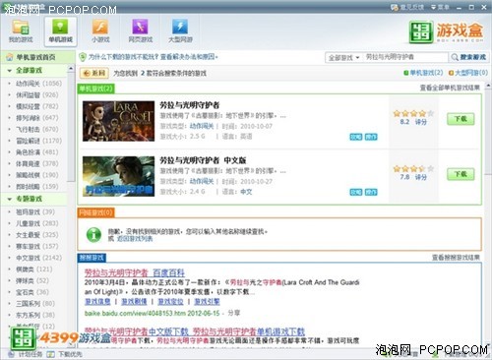Click the green shield help icon
492x360 pixels.
[83, 57]
